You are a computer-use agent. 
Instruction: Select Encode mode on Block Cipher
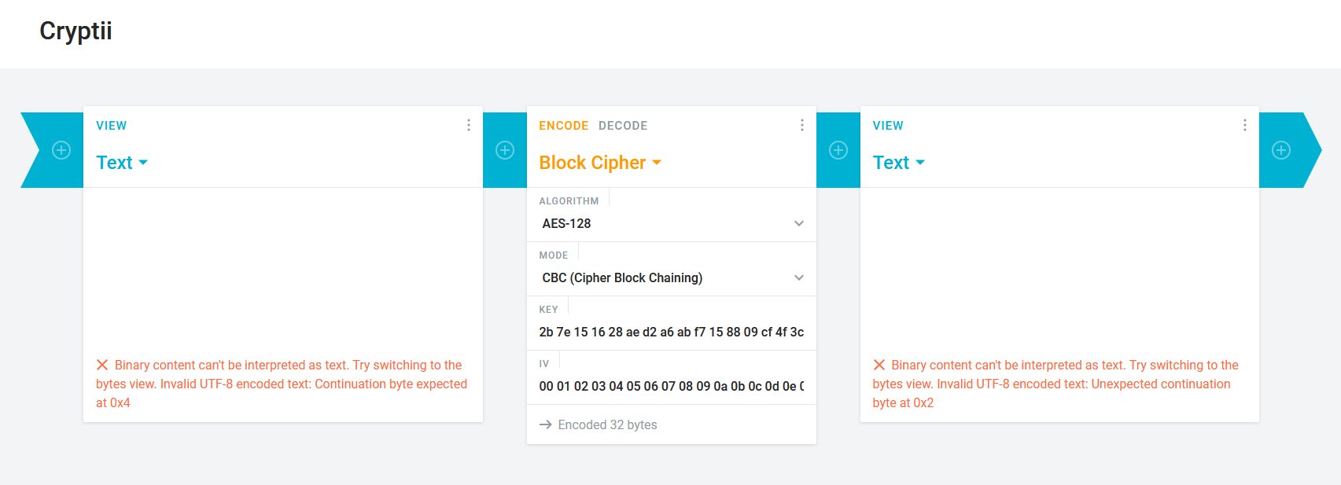pos(563,126)
